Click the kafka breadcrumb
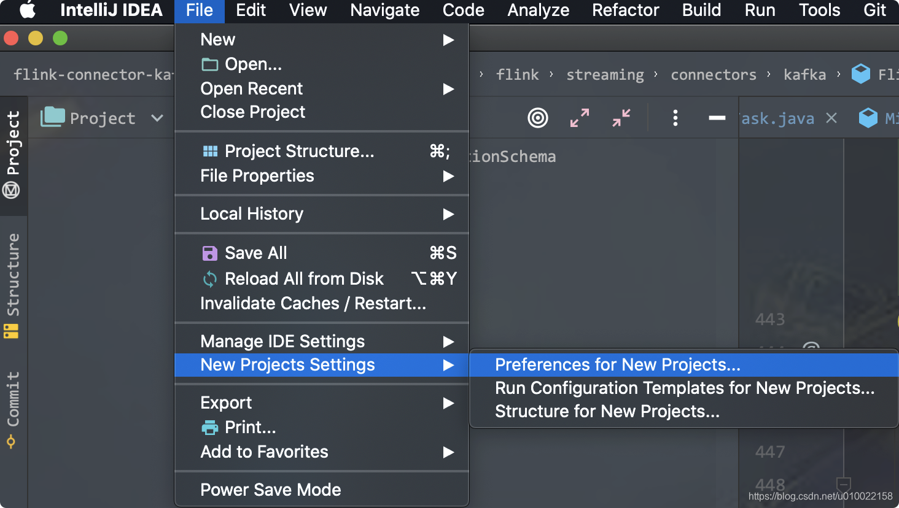This screenshot has height=508, width=899. [804, 75]
